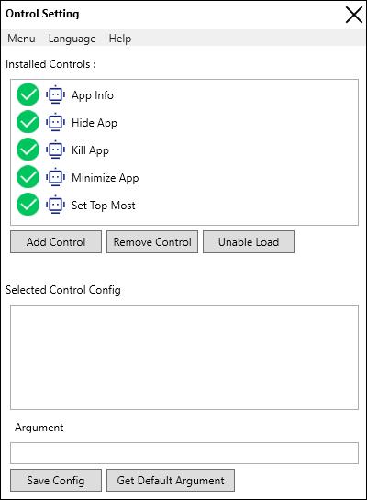Click the Add Control button

(56, 241)
